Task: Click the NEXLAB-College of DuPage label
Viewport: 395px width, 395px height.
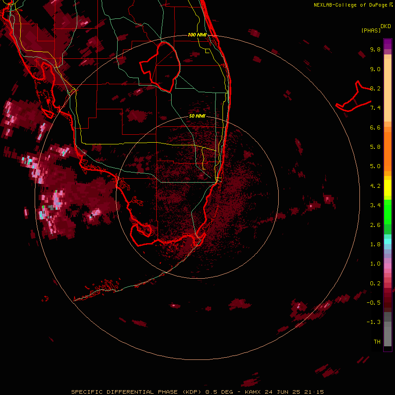Action: (351, 5)
